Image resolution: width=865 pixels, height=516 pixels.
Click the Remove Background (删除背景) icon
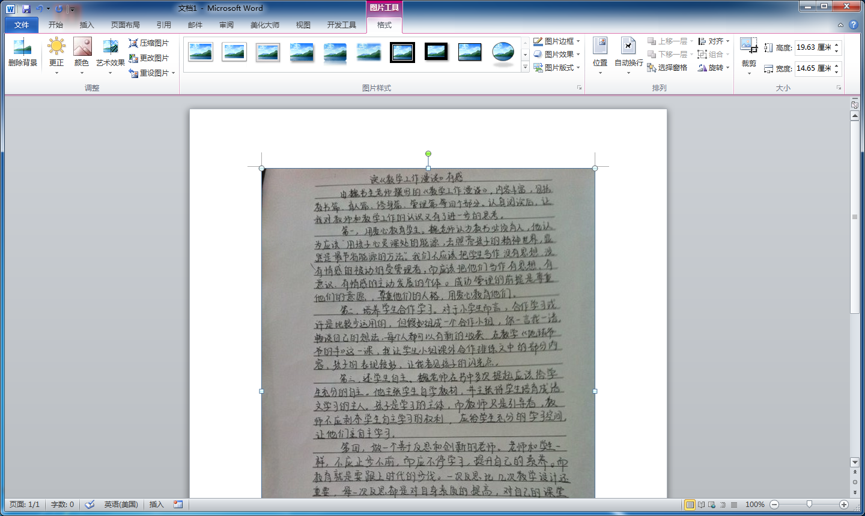[x=22, y=52]
